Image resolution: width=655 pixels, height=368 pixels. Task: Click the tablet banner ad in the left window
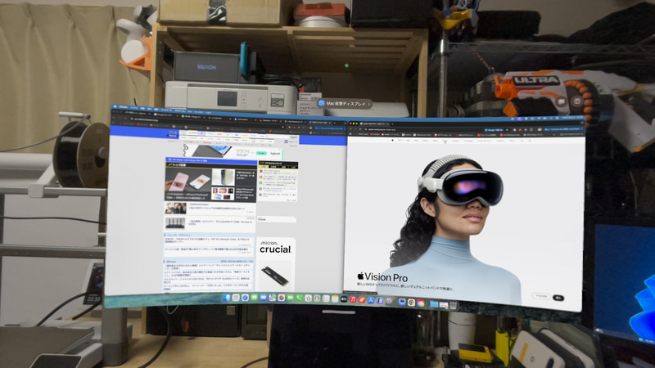[x=234, y=151]
